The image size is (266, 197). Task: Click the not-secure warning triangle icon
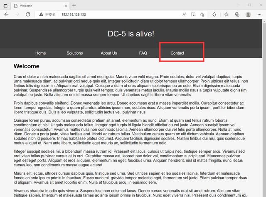[41, 14]
